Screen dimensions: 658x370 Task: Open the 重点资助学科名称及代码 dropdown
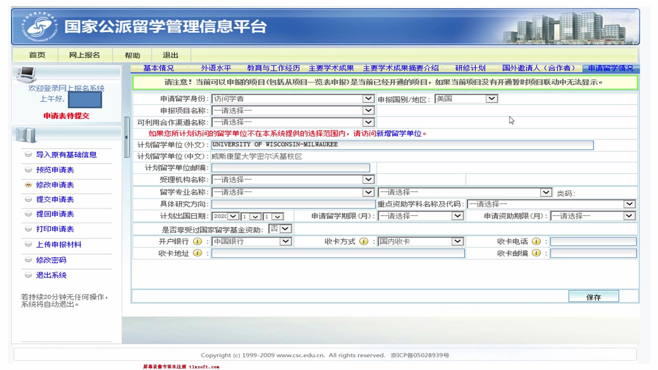point(551,204)
